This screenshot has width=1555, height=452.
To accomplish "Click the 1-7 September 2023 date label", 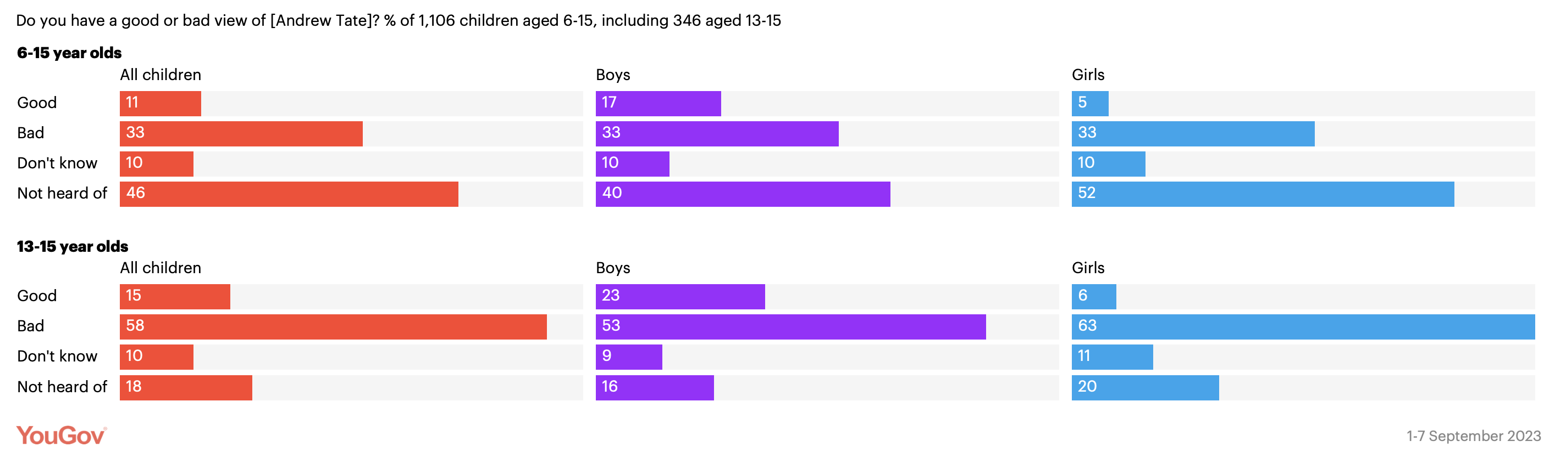I will coord(1473,436).
